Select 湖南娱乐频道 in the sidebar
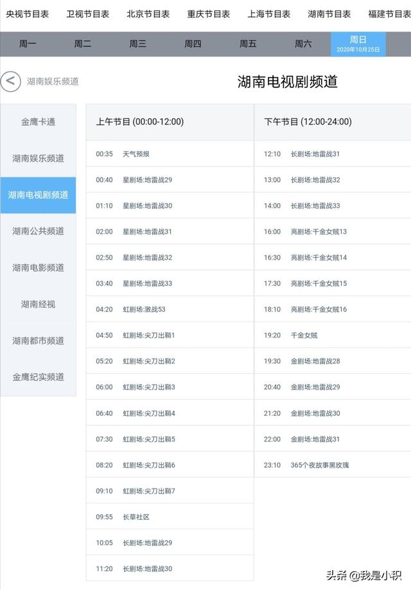The width and height of the screenshot is (411, 590). 38,158
